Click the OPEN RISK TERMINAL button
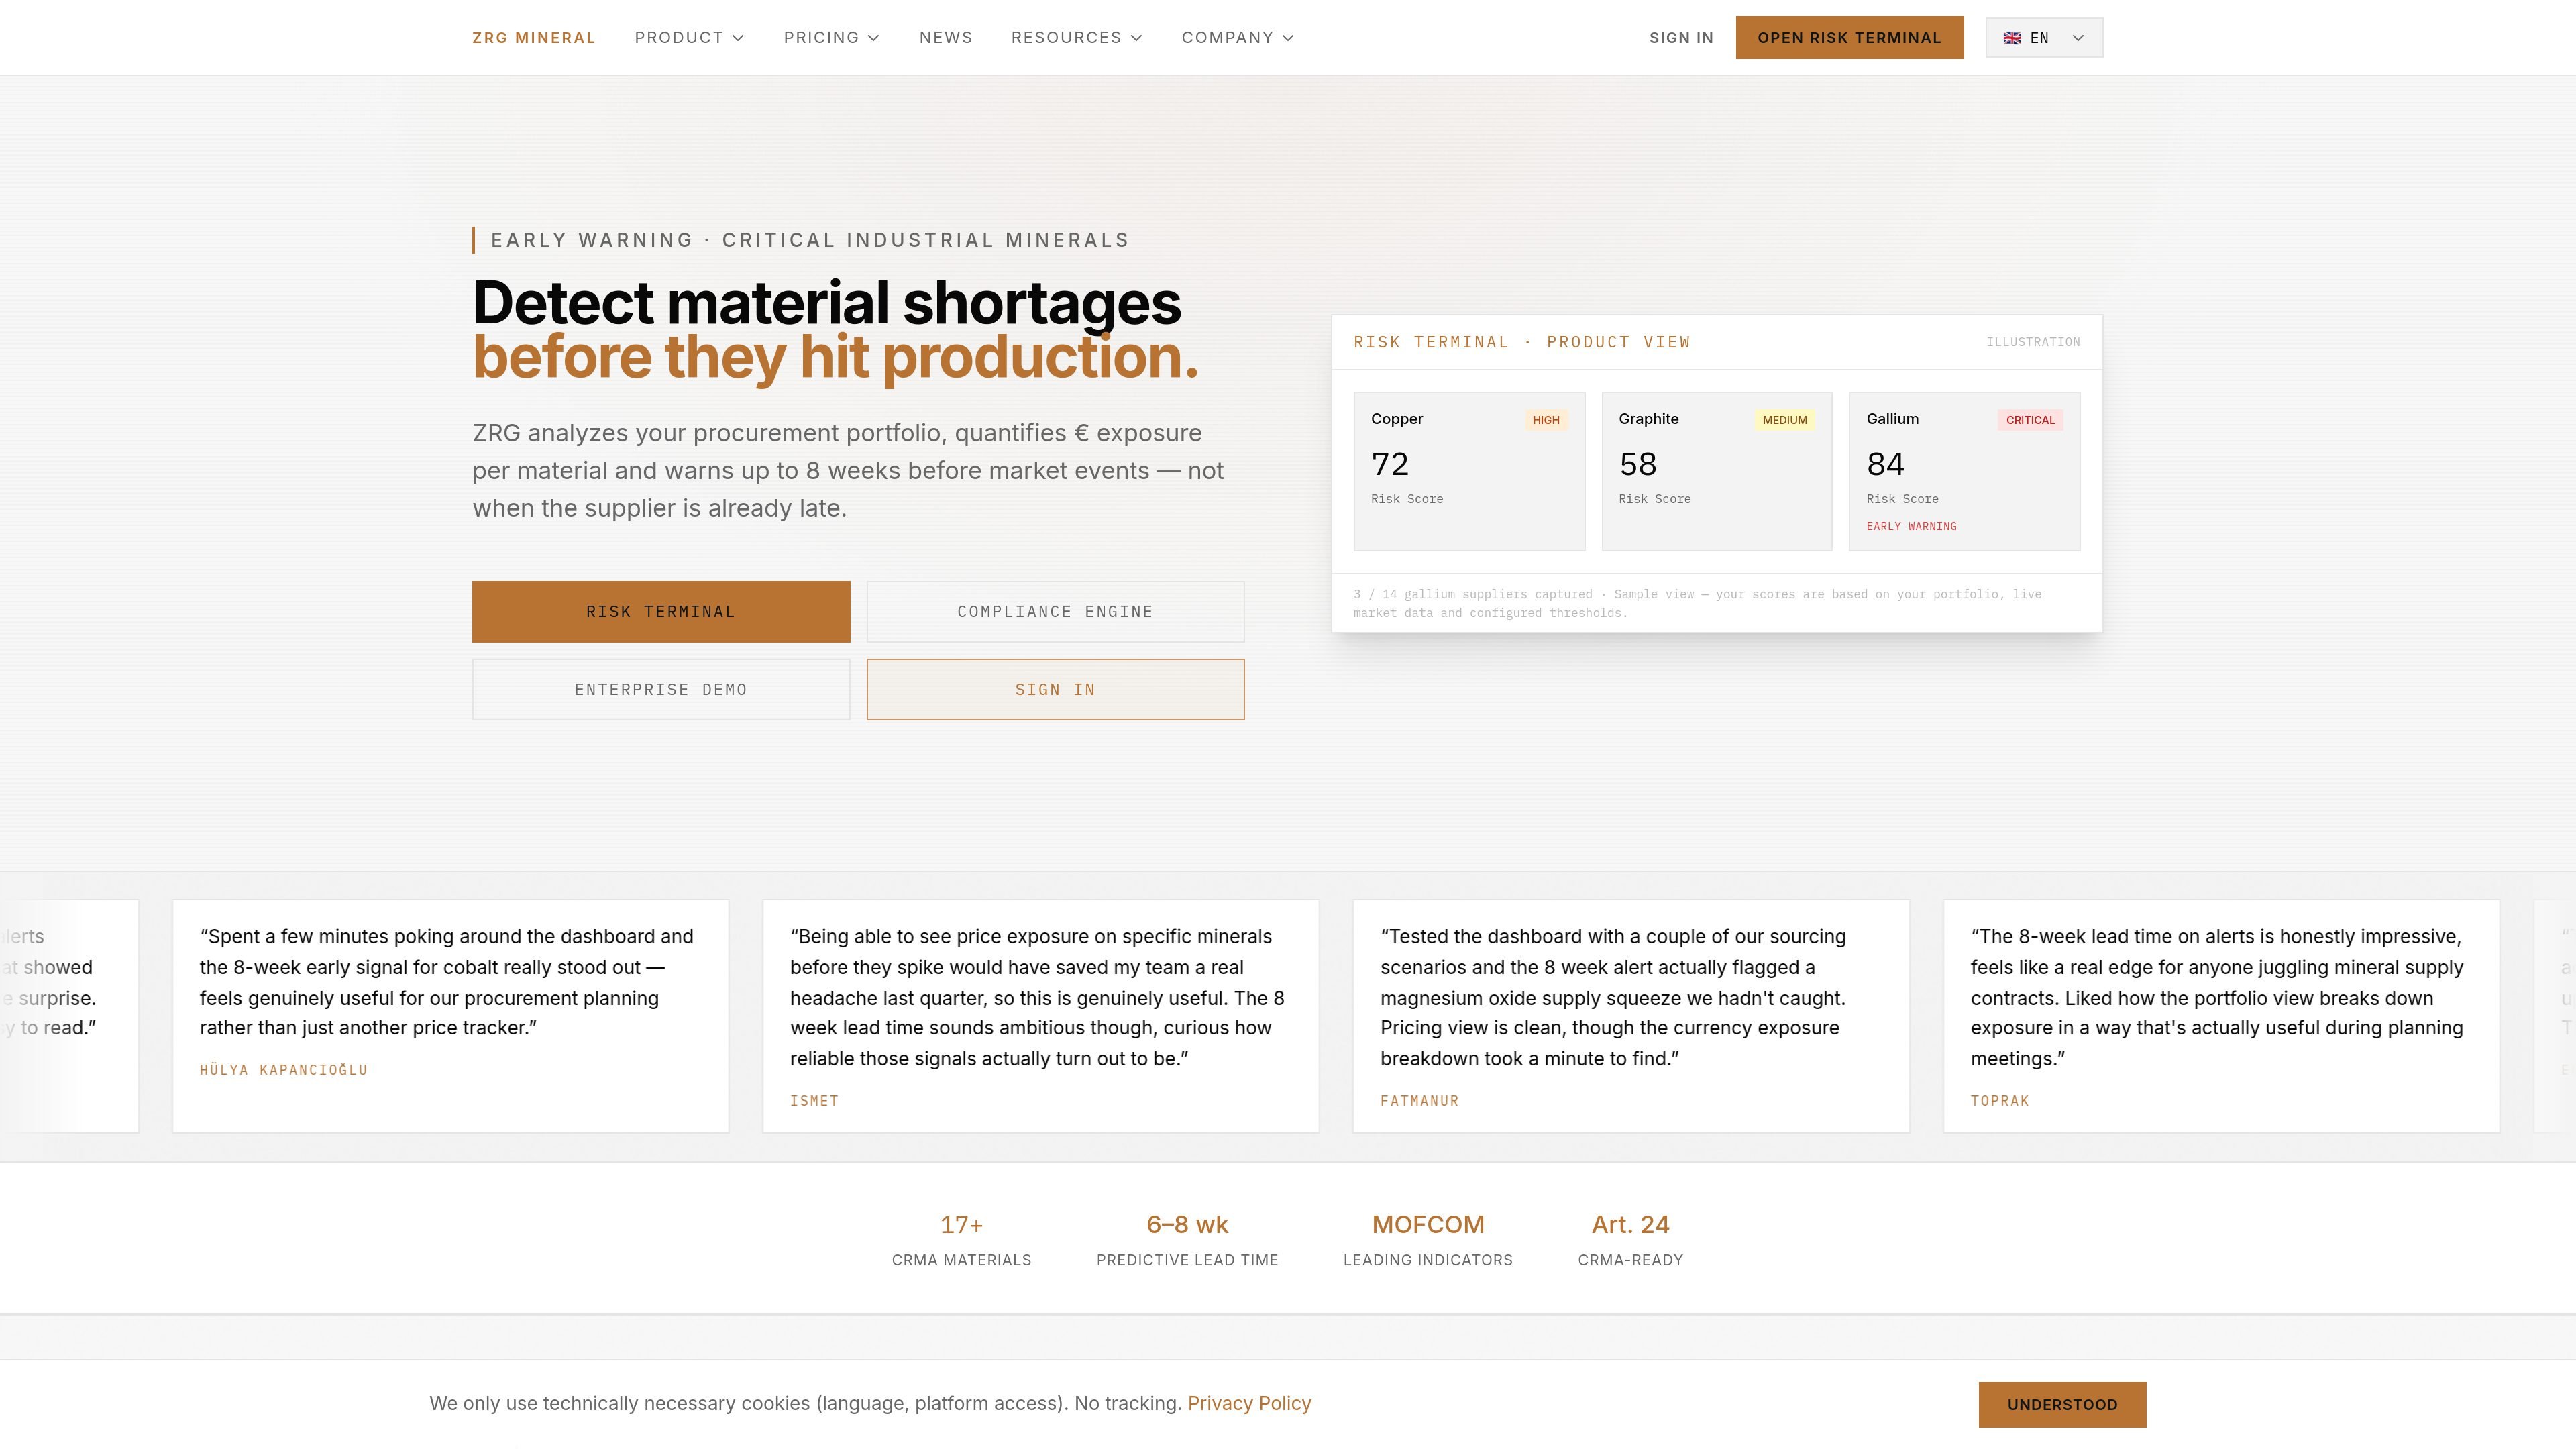Screen dimensions: 2576x1449 point(1849,38)
